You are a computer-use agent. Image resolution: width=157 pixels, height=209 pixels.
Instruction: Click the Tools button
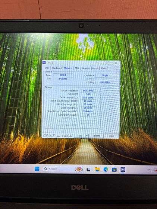80,136
